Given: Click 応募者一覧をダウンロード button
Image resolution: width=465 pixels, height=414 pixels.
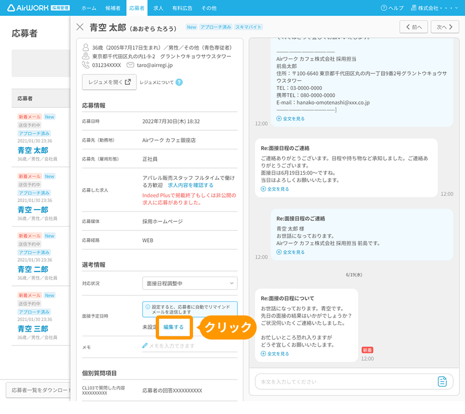Looking at the screenshot, I should [x=38, y=390].
